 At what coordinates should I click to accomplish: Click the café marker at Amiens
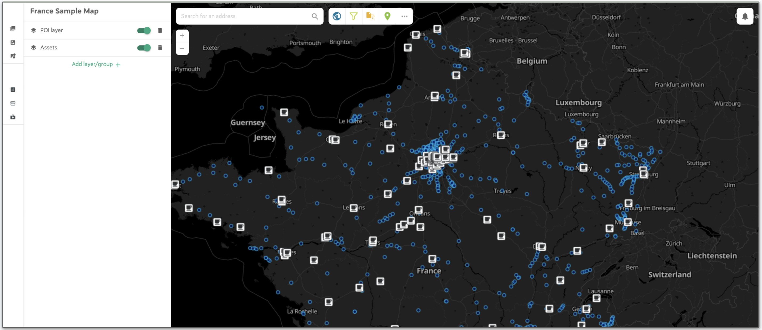435,96
